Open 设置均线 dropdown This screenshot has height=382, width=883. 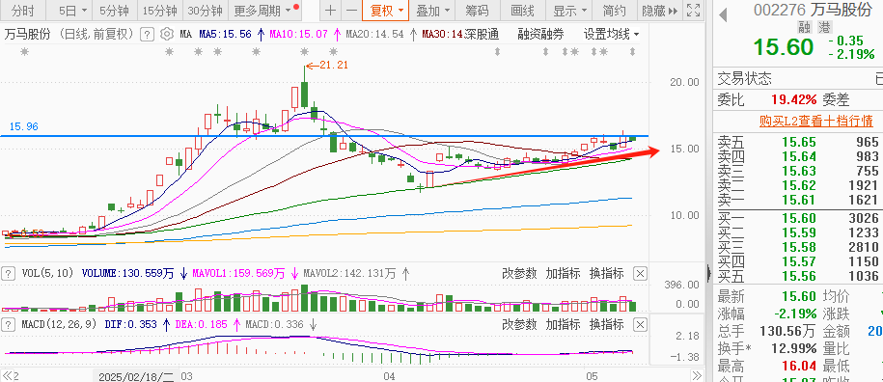(x=612, y=35)
